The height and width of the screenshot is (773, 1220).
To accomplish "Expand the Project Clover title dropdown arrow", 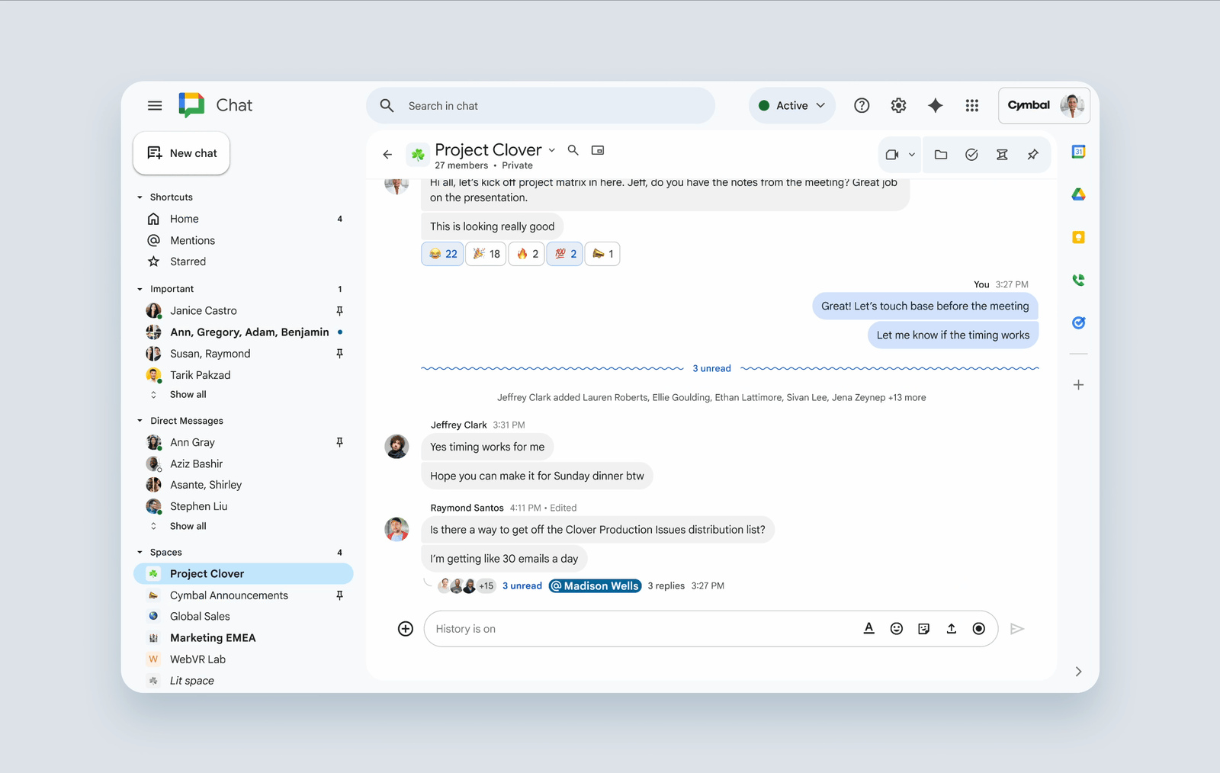I will pyautogui.click(x=551, y=150).
